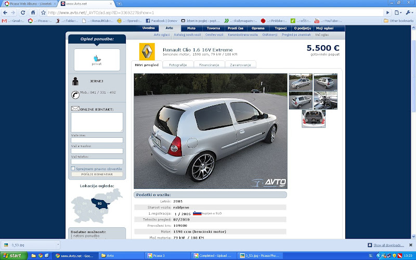This screenshot has width=416, height=260.
Task: Select the Hitri pregled tab
Action: coord(147,64)
